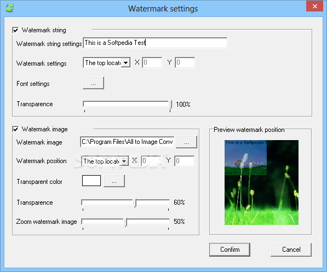Click the 50% zoom value label
The height and width of the screenshot is (272, 327).
coord(179,221)
